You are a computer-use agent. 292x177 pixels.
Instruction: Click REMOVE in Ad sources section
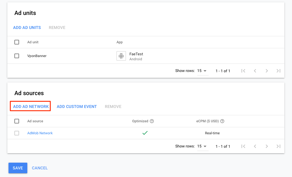[x=113, y=106]
